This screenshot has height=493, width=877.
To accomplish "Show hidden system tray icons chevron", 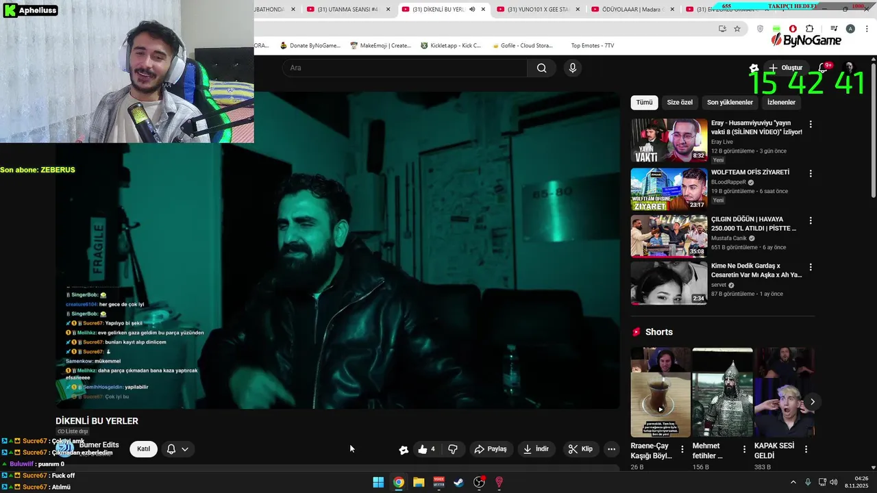I will click(793, 482).
